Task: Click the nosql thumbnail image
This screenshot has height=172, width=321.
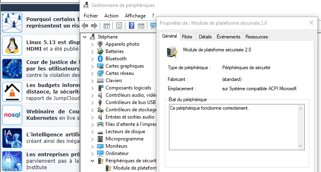Action: point(12,115)
